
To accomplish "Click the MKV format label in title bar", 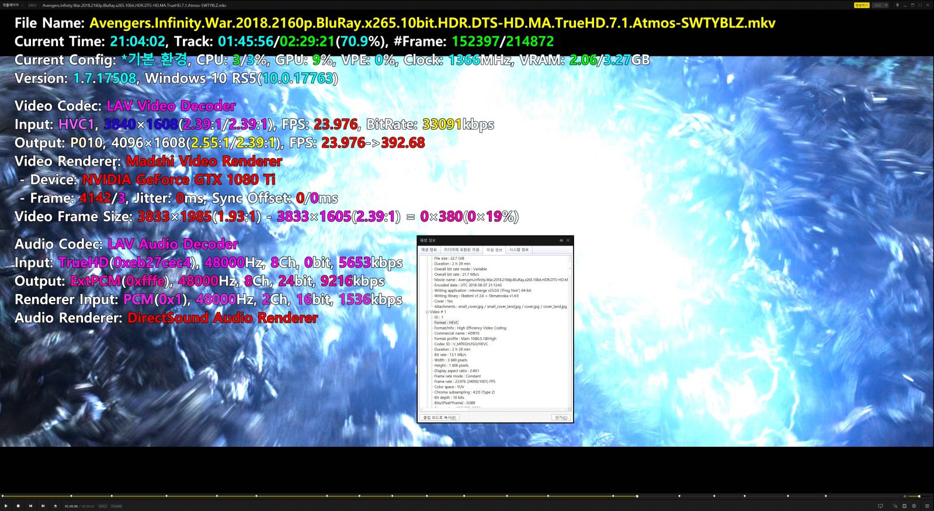I will coord(33,5).
